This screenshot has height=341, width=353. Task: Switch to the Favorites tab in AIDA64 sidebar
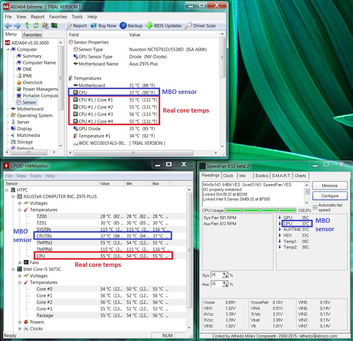[x=32, y=35]
